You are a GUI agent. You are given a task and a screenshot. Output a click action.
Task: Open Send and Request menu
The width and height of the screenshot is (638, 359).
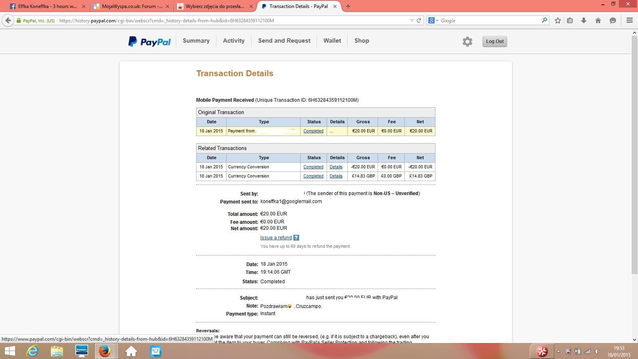[284, 41]
